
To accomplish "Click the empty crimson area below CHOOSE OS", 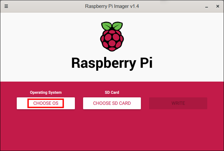I will 46,128.
